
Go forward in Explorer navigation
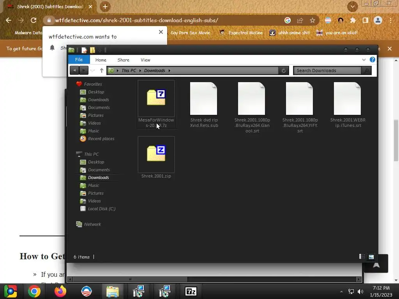pos(84,70)
